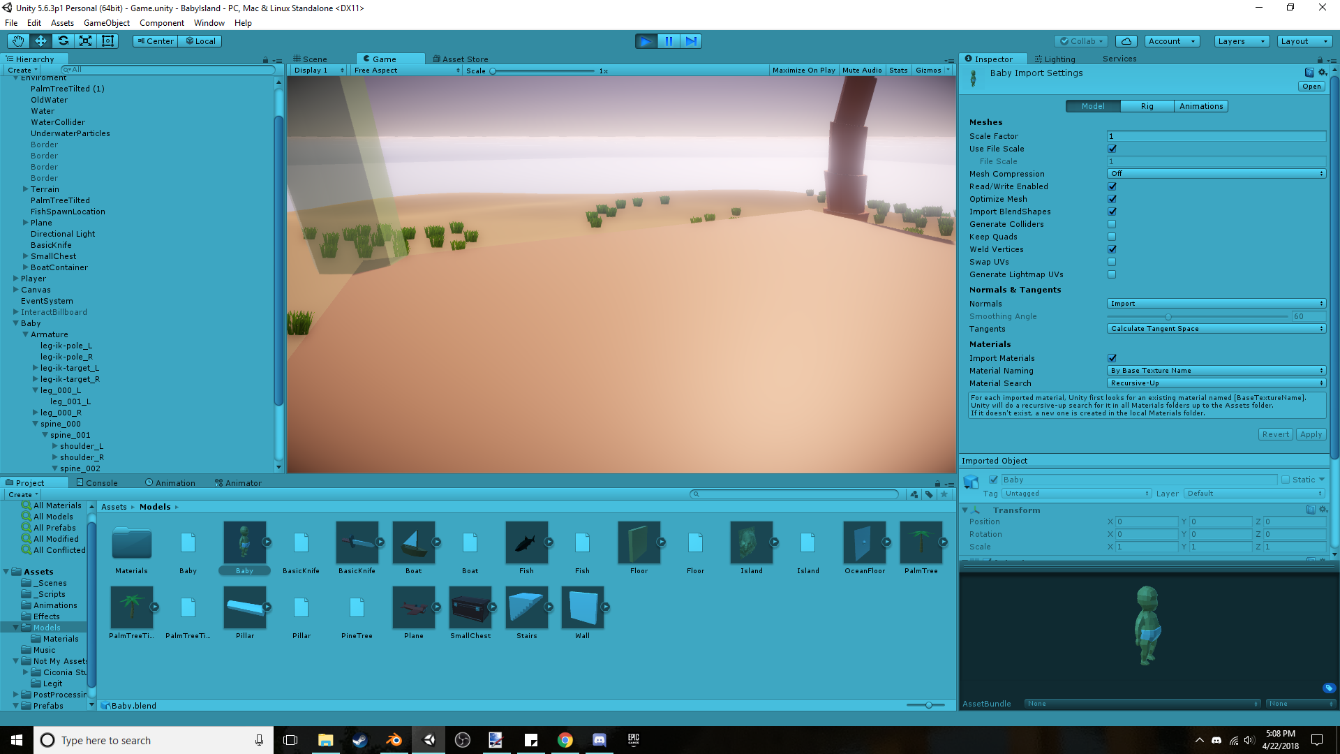Switch to the Animations import tab
Screen dimensions: 1340x754
coord(1200,106)
